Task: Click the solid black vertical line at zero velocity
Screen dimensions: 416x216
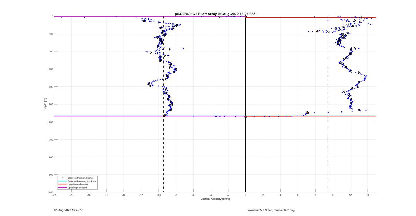Action: pos(246,104)
